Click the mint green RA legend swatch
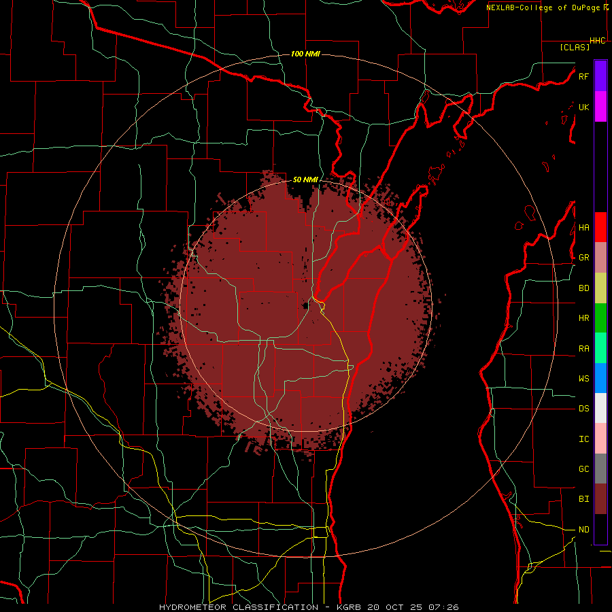This screenshot has width=612, height=612. pyautogui.click(x=600, y=348)
